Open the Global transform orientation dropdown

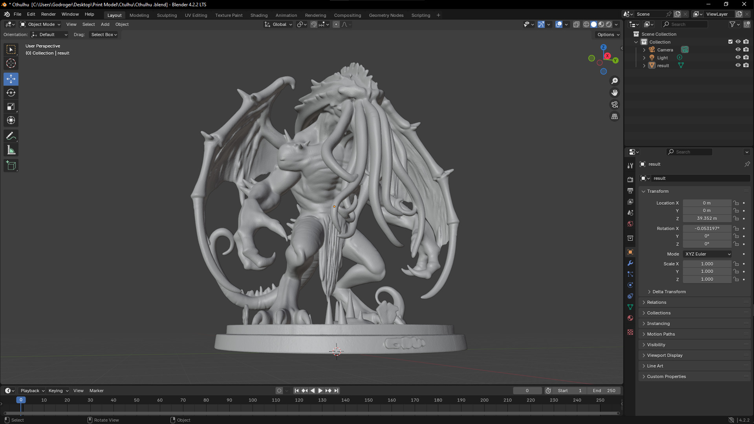click(278, 24)
